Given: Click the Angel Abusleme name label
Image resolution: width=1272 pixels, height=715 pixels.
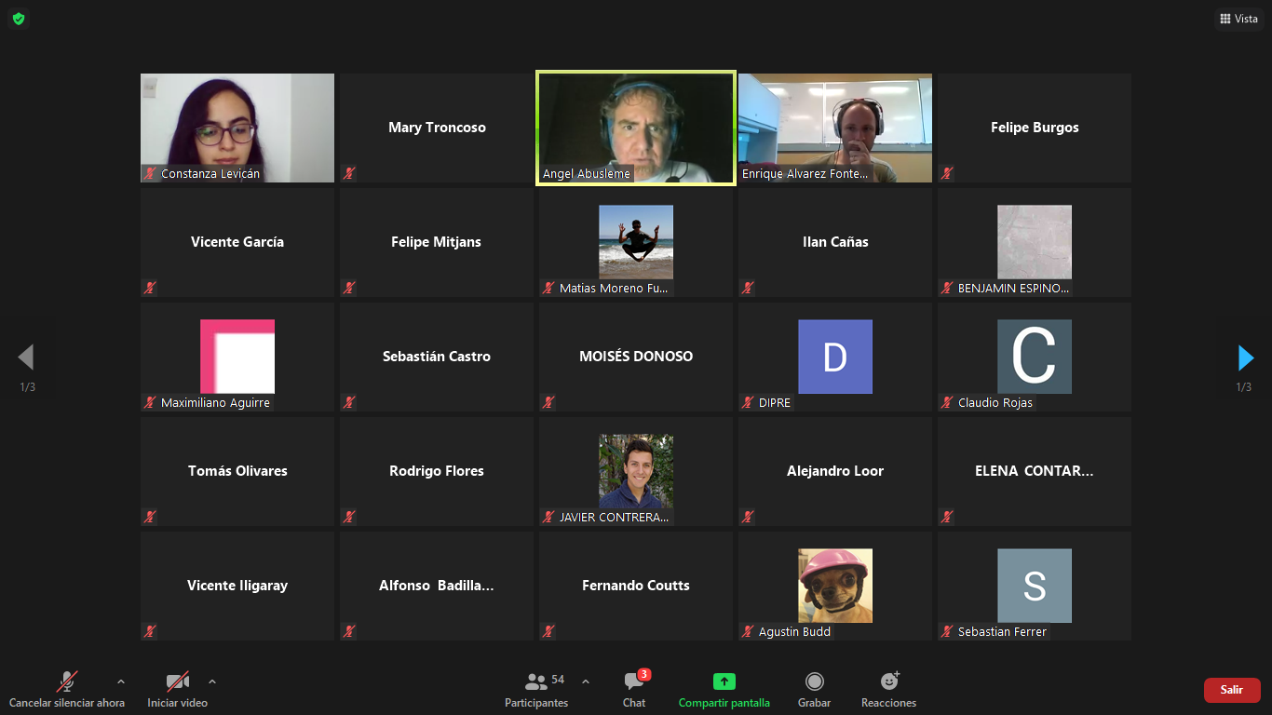Looking at the screenshot, I should point(587,173).
